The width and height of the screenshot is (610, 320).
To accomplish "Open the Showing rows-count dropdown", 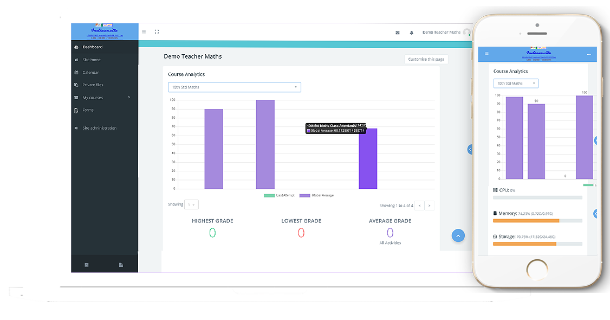I will pos(192,204).
